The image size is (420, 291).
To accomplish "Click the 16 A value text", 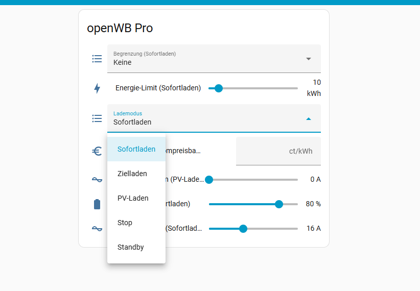I will pos(314,228).
